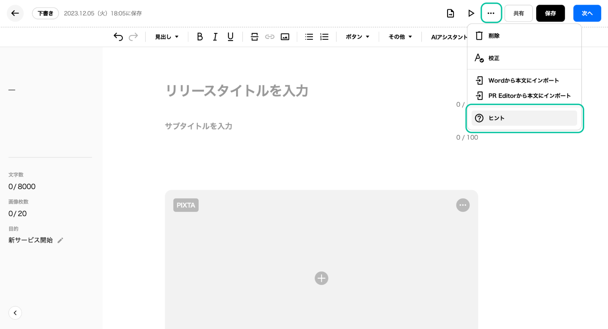Open ヒント from the menu
Viewport: 608px width, 329px height.
tap(524, 118)
